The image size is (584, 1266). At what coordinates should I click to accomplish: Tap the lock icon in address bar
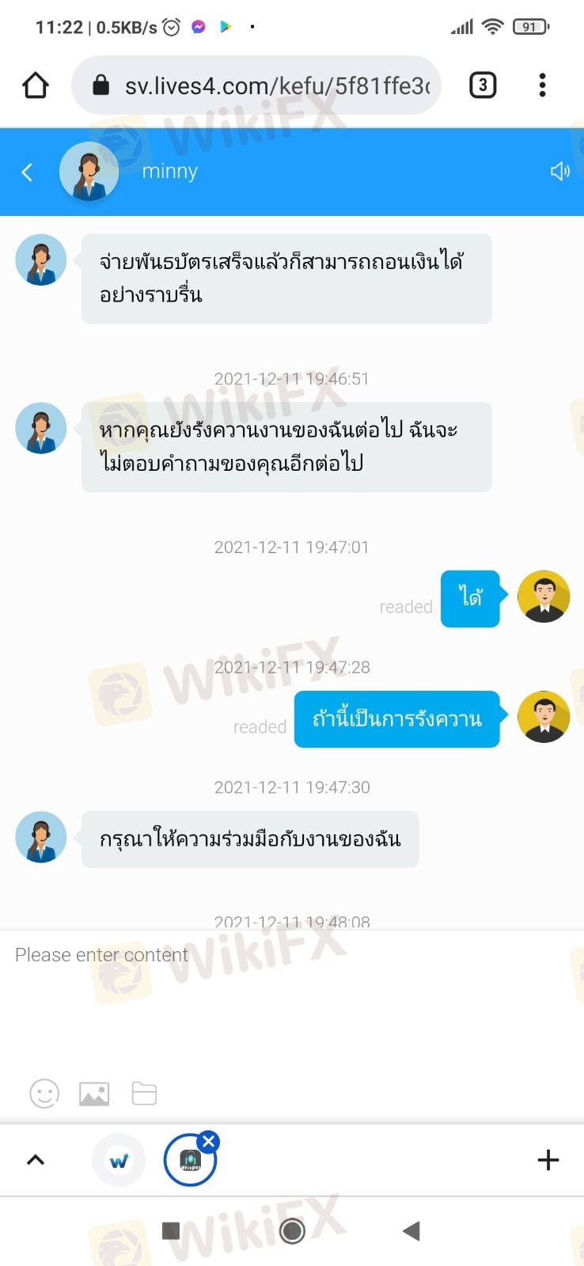(x=100, y=85)
